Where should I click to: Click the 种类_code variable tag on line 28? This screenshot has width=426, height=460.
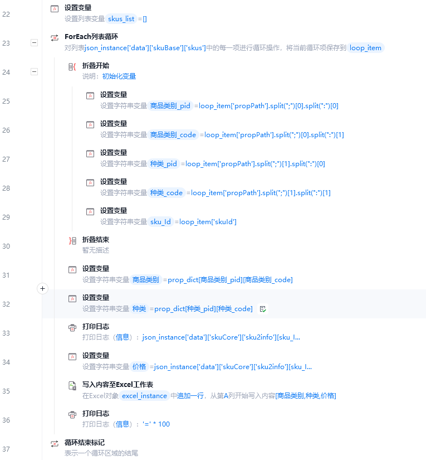(x=166, y=193)
